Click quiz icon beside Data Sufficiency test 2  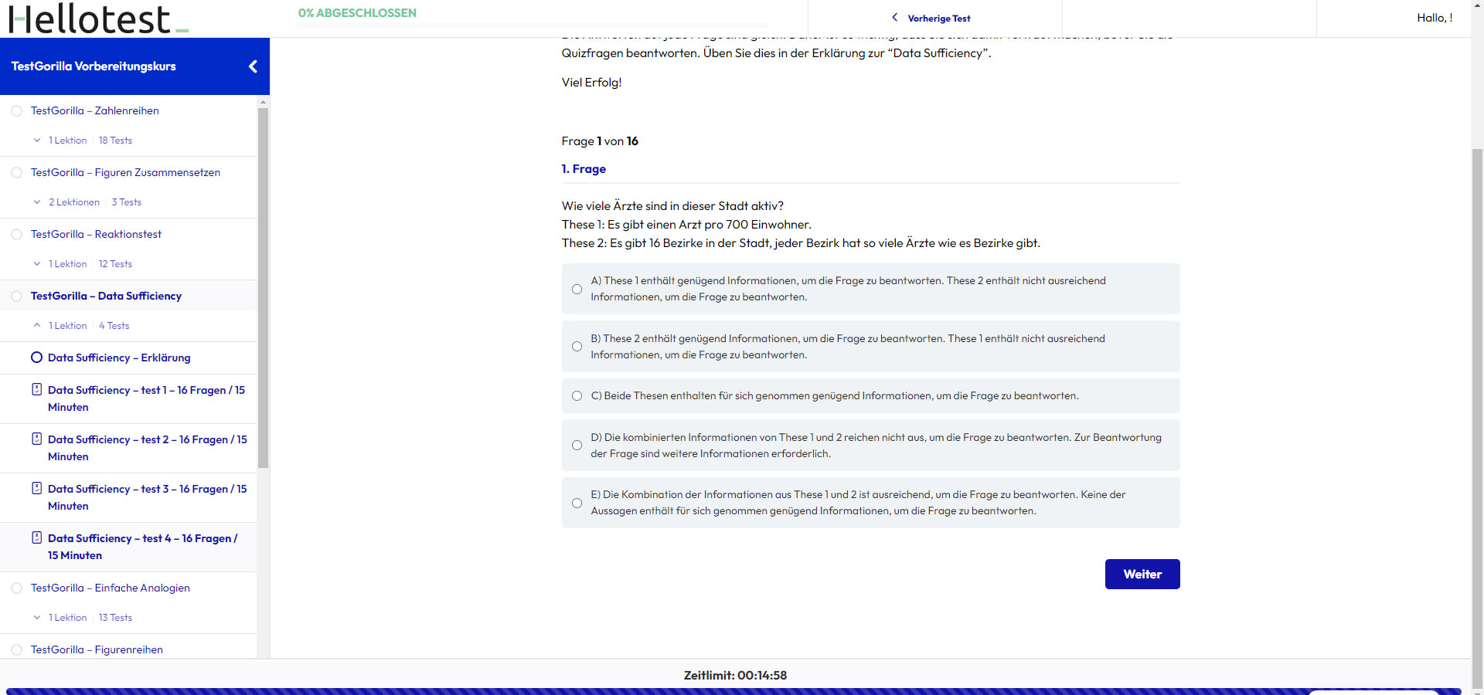[x=36, y=439]
